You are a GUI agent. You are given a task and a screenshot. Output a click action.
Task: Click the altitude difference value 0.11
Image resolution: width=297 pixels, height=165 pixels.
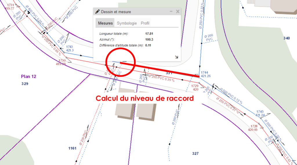pyautogui.click(x=148, y=45)
